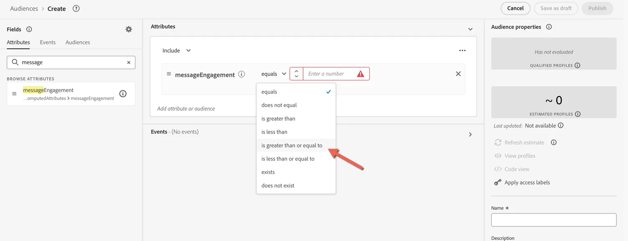Select 'equals' from the operator list
Screen dimensions: 628x241
296,92
